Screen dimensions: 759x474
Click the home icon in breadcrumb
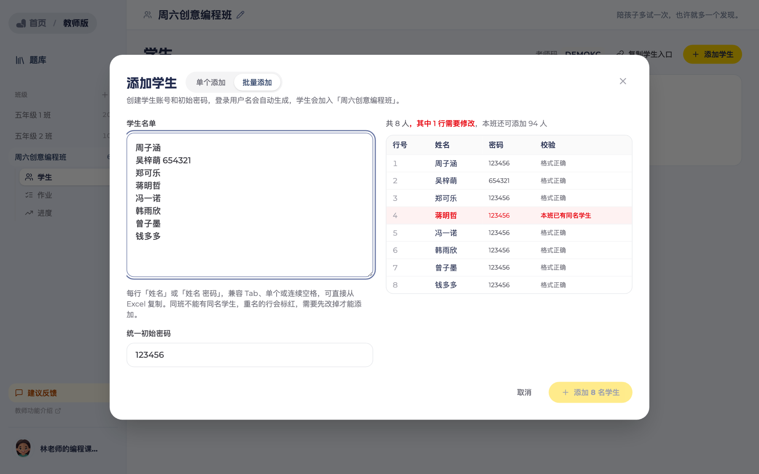coord(21,23)
